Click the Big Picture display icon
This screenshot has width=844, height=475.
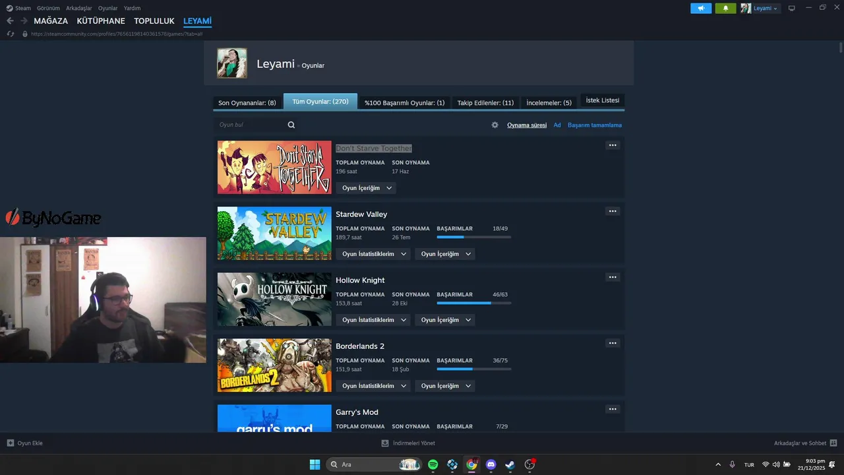[x=791, y=8]
